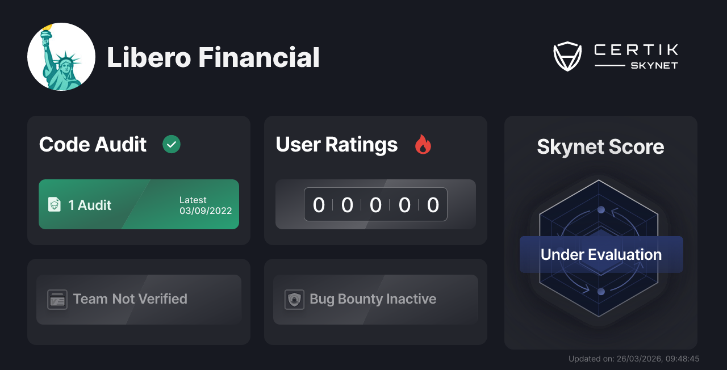
Task: Click the zeroed User Ratings counter display
Action: coord(375,204)
